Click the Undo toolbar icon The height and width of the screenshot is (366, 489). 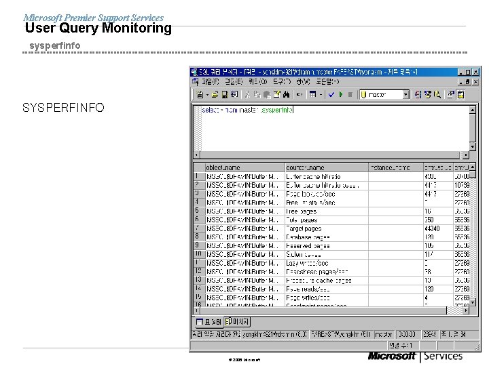tap(300, 95)
